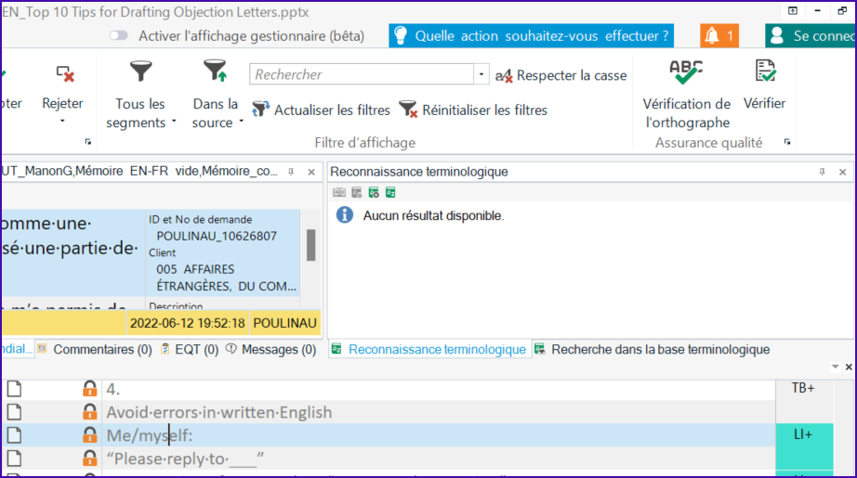The width and height of the screenshot is (857, 478).
Task: Select the Reconnaissance terminologique tab
Action: coord(430,349)
